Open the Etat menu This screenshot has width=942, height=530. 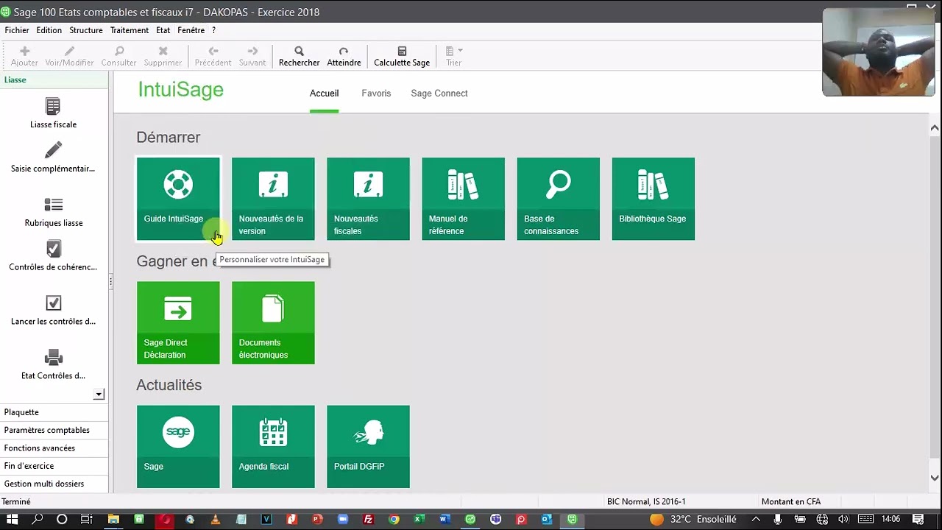163,30
